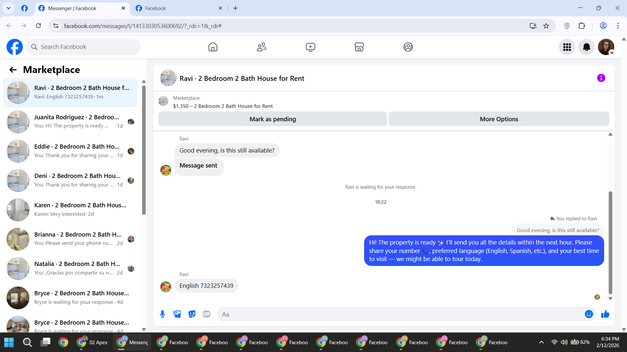Image resolution: width=627 pixels, height=352 pixels.
Task: Open the Brianna conversation
Action: pyautogui.click(x=70, y=239)
